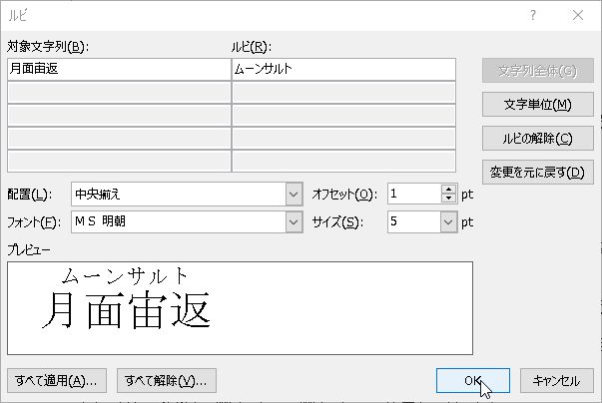Open the フォント dropdown arrow
This screenshot has width=602, height=403.
tap(294, 222)
